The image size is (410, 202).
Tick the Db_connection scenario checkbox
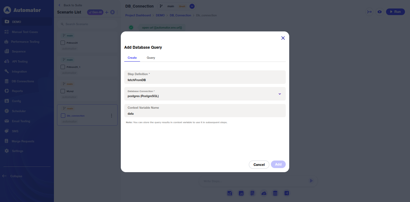tap(63, 116)
